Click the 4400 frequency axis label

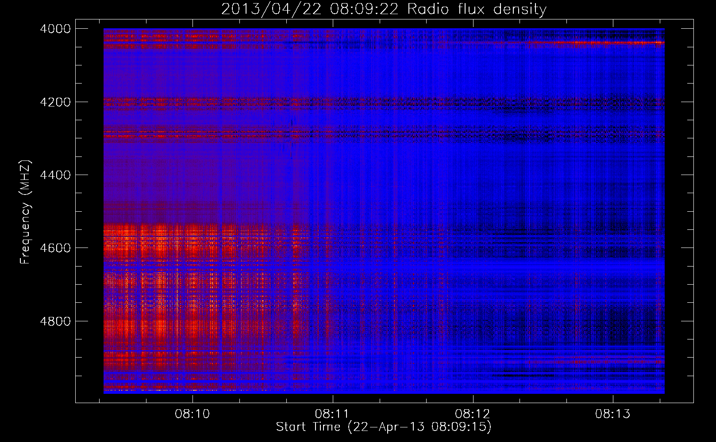(55, 175)
